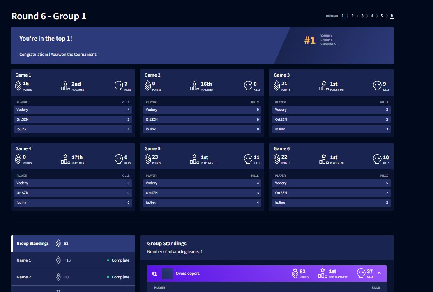433x292 pixels.
Task: Click the Game 3 points medal icon
Action: click(277, 85)
